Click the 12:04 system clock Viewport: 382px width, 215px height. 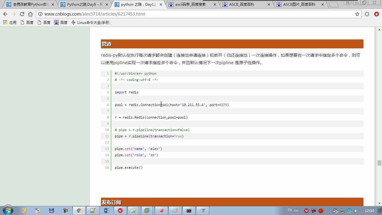369,211
